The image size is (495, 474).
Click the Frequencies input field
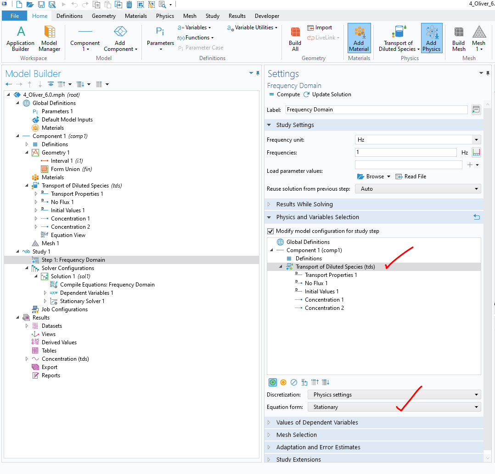(405, 153)
